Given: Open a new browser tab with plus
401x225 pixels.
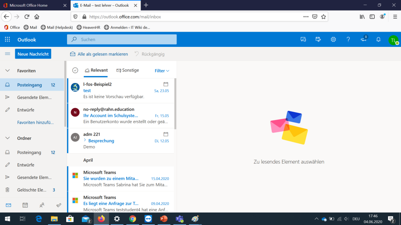Looking at the screenshot, I should tap(146, 5).
